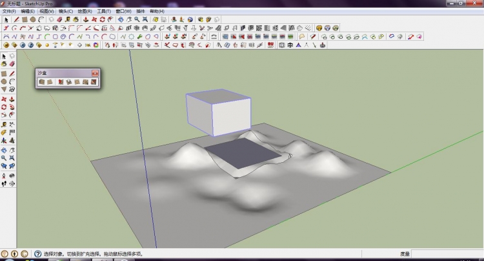
Task: Select the Paint Bucket tool in left toolbar
Action: point(4,64)
